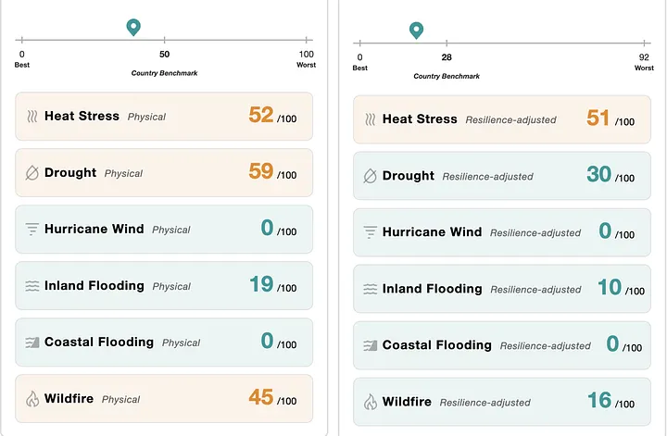Click the Heat Stress icon in Resilience-adjusted panel

(x=370, y=119)
